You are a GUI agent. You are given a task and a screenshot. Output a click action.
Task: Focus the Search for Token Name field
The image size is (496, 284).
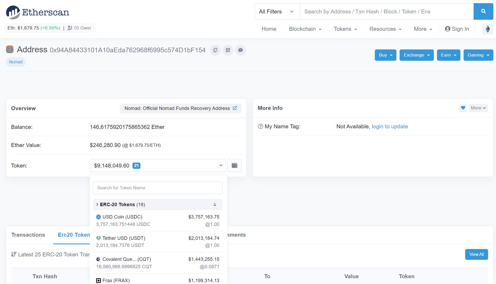tap(158, 188)
